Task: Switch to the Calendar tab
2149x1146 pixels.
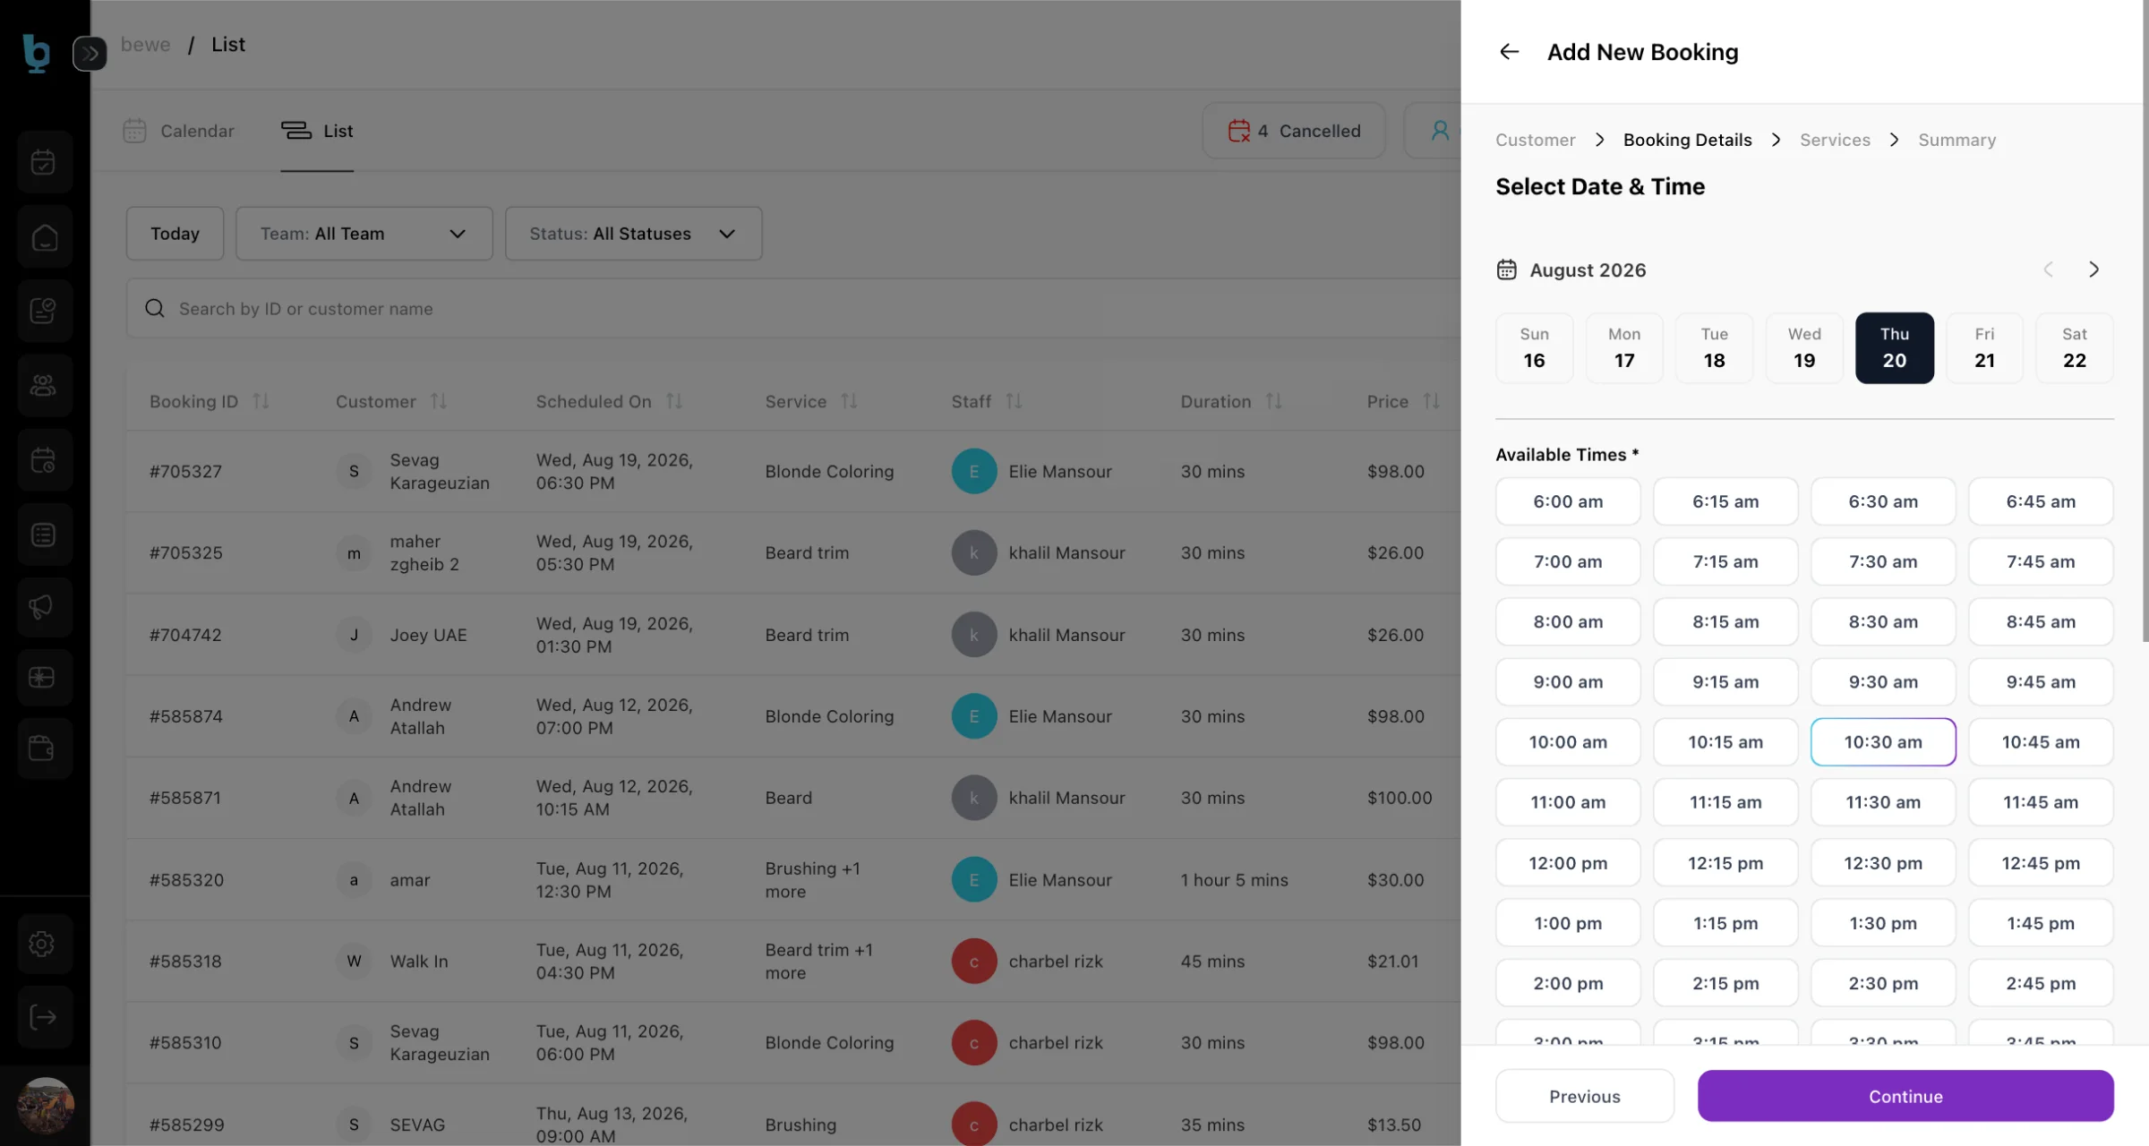Action: click(x=178, y=131)
